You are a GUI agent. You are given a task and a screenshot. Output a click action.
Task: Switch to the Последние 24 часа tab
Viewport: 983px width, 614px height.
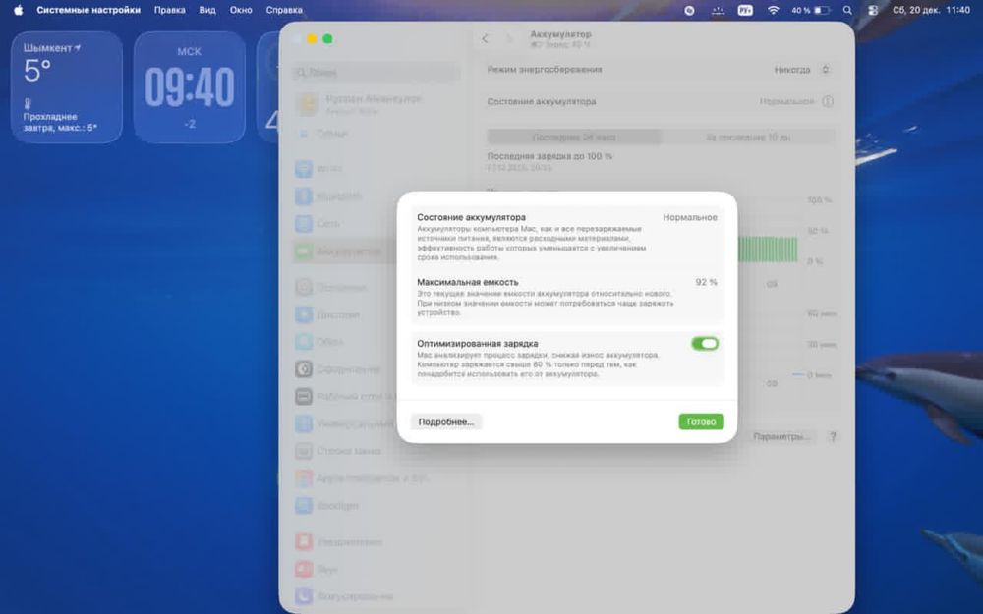pyautogui.click(x=574, y=138)
